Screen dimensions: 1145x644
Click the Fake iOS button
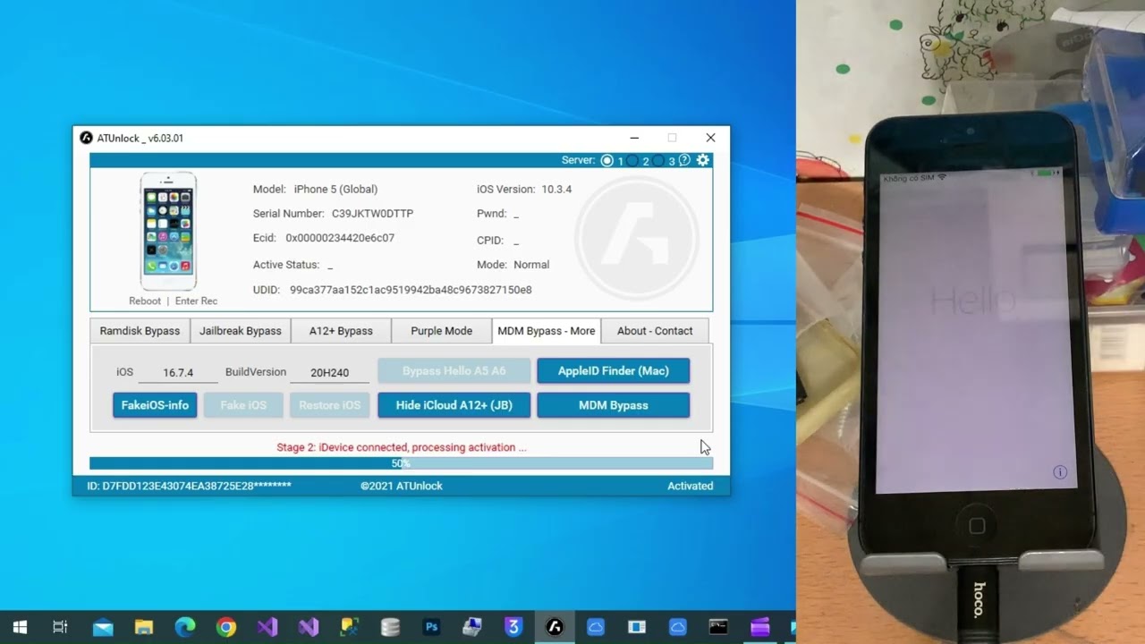pyautogui.click(x=243, y=405)
